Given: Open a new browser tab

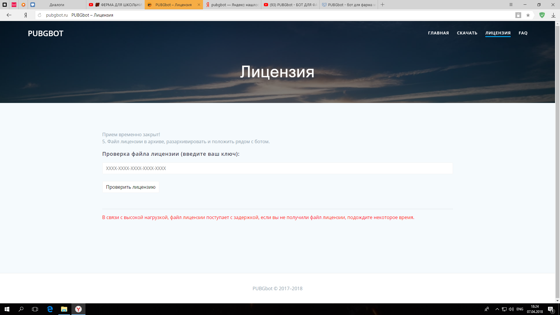Looking at the screenshot, I should pos(383,5).
